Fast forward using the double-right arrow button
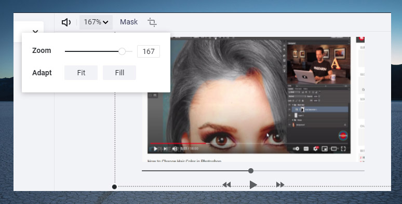 280,184
